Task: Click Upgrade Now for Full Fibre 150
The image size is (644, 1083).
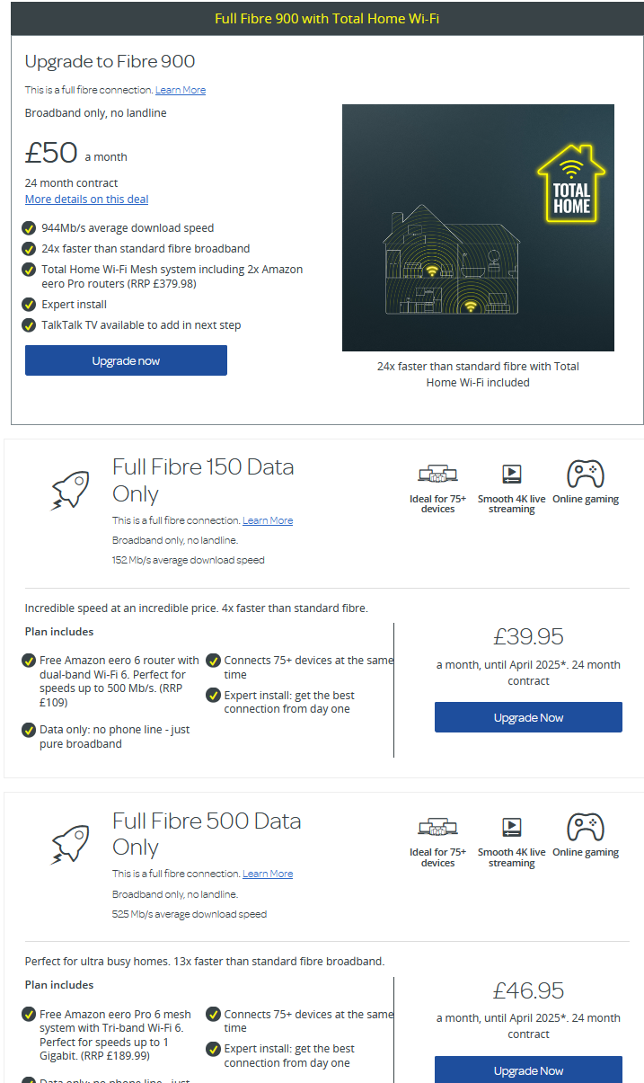Action: (528, 717)
